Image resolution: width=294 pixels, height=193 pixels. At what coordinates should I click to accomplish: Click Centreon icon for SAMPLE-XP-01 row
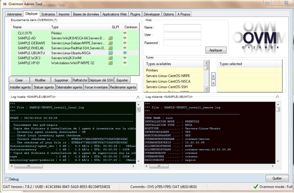125,63
